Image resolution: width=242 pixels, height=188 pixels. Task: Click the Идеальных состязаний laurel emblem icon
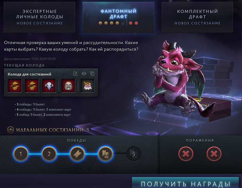[10, 130]
